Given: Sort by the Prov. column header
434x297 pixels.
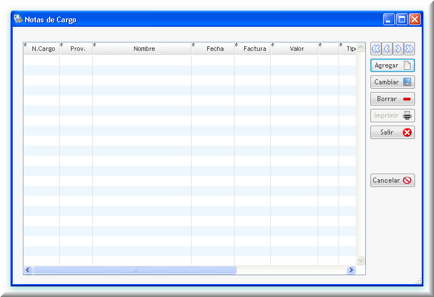Looking at the screenshot, I should pyautogui.click(x=76, y=49).
